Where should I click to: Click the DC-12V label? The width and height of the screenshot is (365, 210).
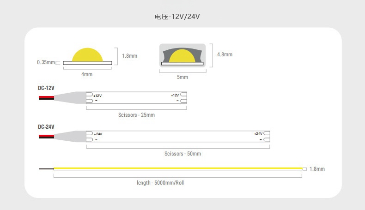tap(46, 87)
